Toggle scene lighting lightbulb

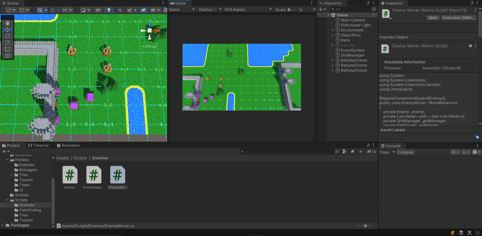109,10
